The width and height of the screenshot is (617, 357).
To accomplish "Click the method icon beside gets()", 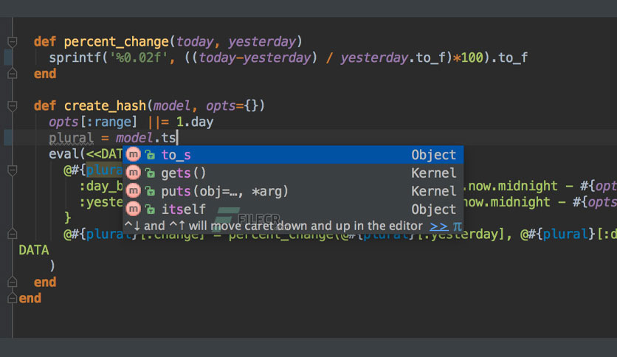I will [x=133, y=173].
